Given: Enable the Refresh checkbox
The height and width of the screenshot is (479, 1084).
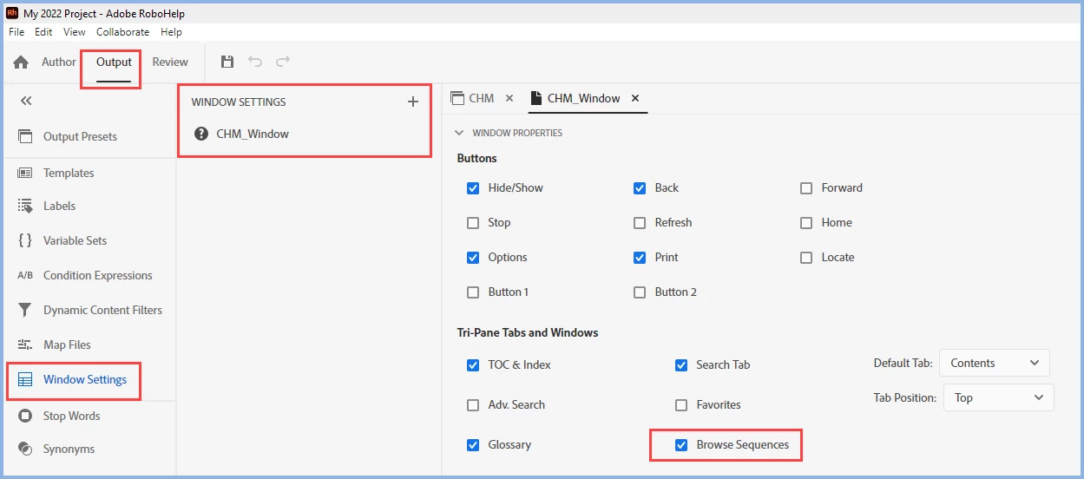Looking at the screenshot, I should tap(640, 222).
